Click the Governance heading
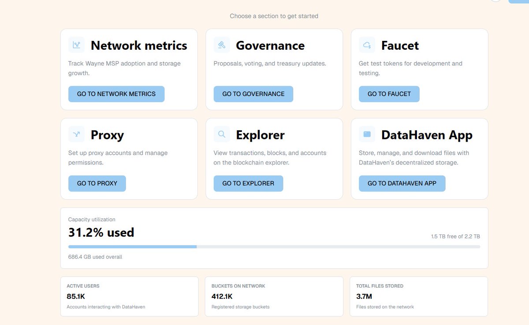The image size is (529, 325). (270, 45)
